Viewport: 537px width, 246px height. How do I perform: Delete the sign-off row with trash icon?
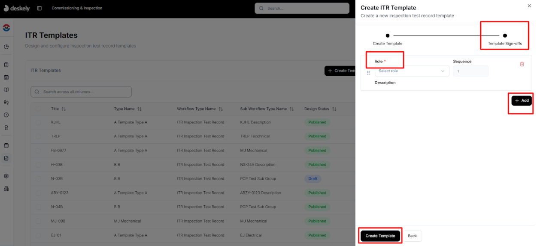coord(522,64)
